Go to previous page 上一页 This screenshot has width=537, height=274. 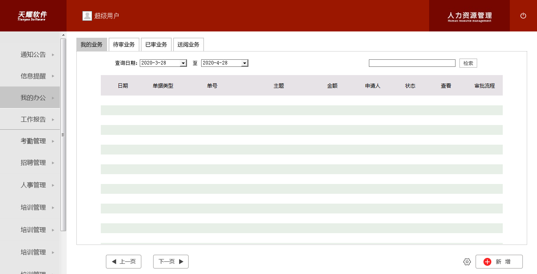(124, 261)
